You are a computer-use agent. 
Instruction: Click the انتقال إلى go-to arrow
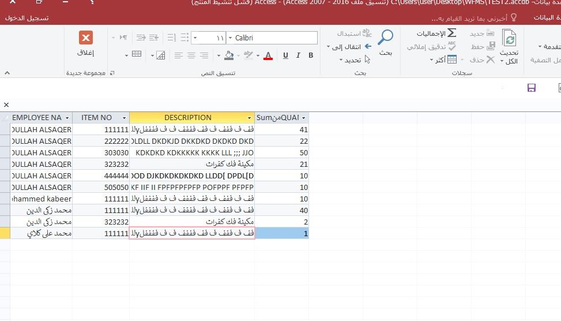(368, 46)
